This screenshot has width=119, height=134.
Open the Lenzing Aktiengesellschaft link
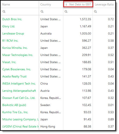19,91
